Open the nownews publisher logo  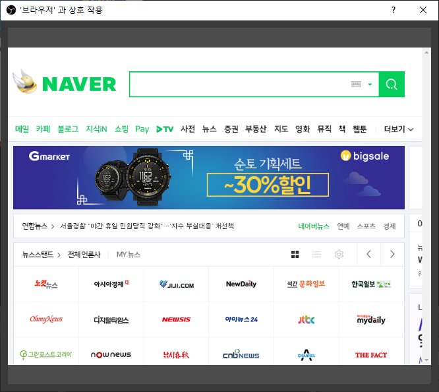pyautogui.click(x=111, y=353)
